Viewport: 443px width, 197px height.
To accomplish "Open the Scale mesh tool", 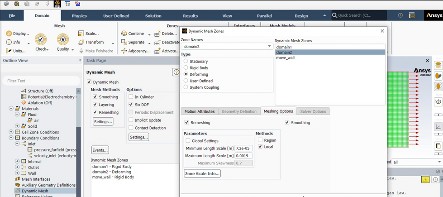I will [x=81, y=34].
